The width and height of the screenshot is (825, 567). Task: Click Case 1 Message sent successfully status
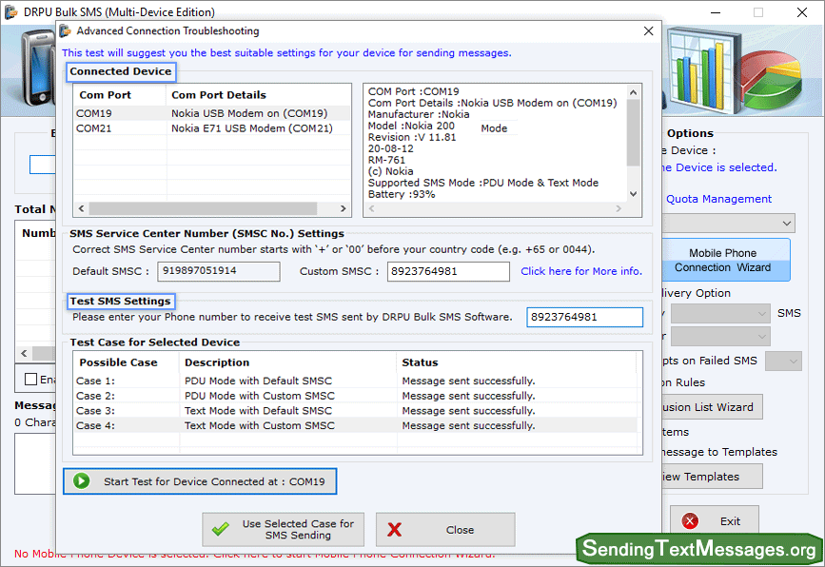pos(468,381)
